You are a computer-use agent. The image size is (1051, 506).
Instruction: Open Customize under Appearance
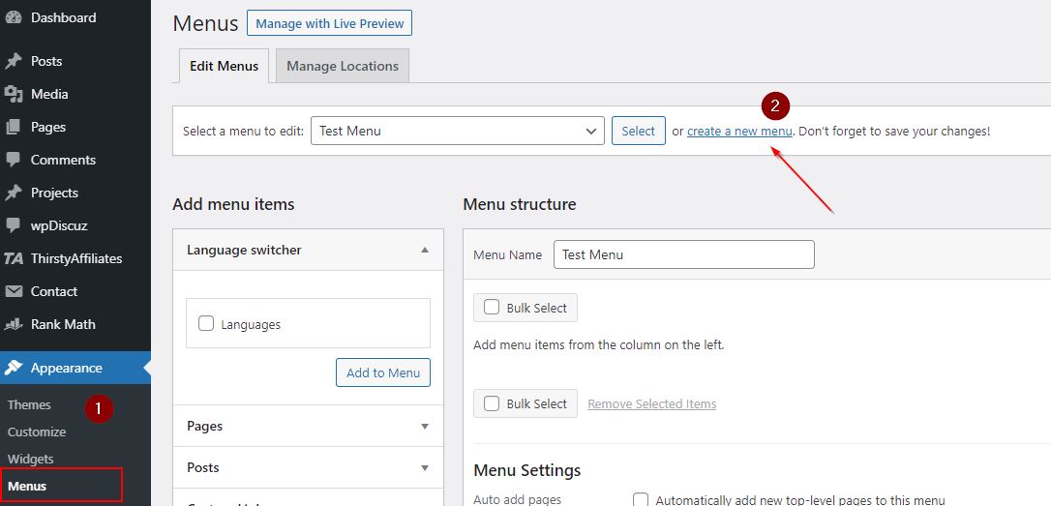(37, 432)
